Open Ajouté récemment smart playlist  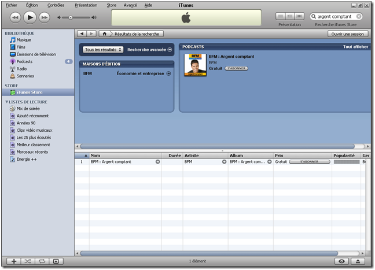[32, 116]
